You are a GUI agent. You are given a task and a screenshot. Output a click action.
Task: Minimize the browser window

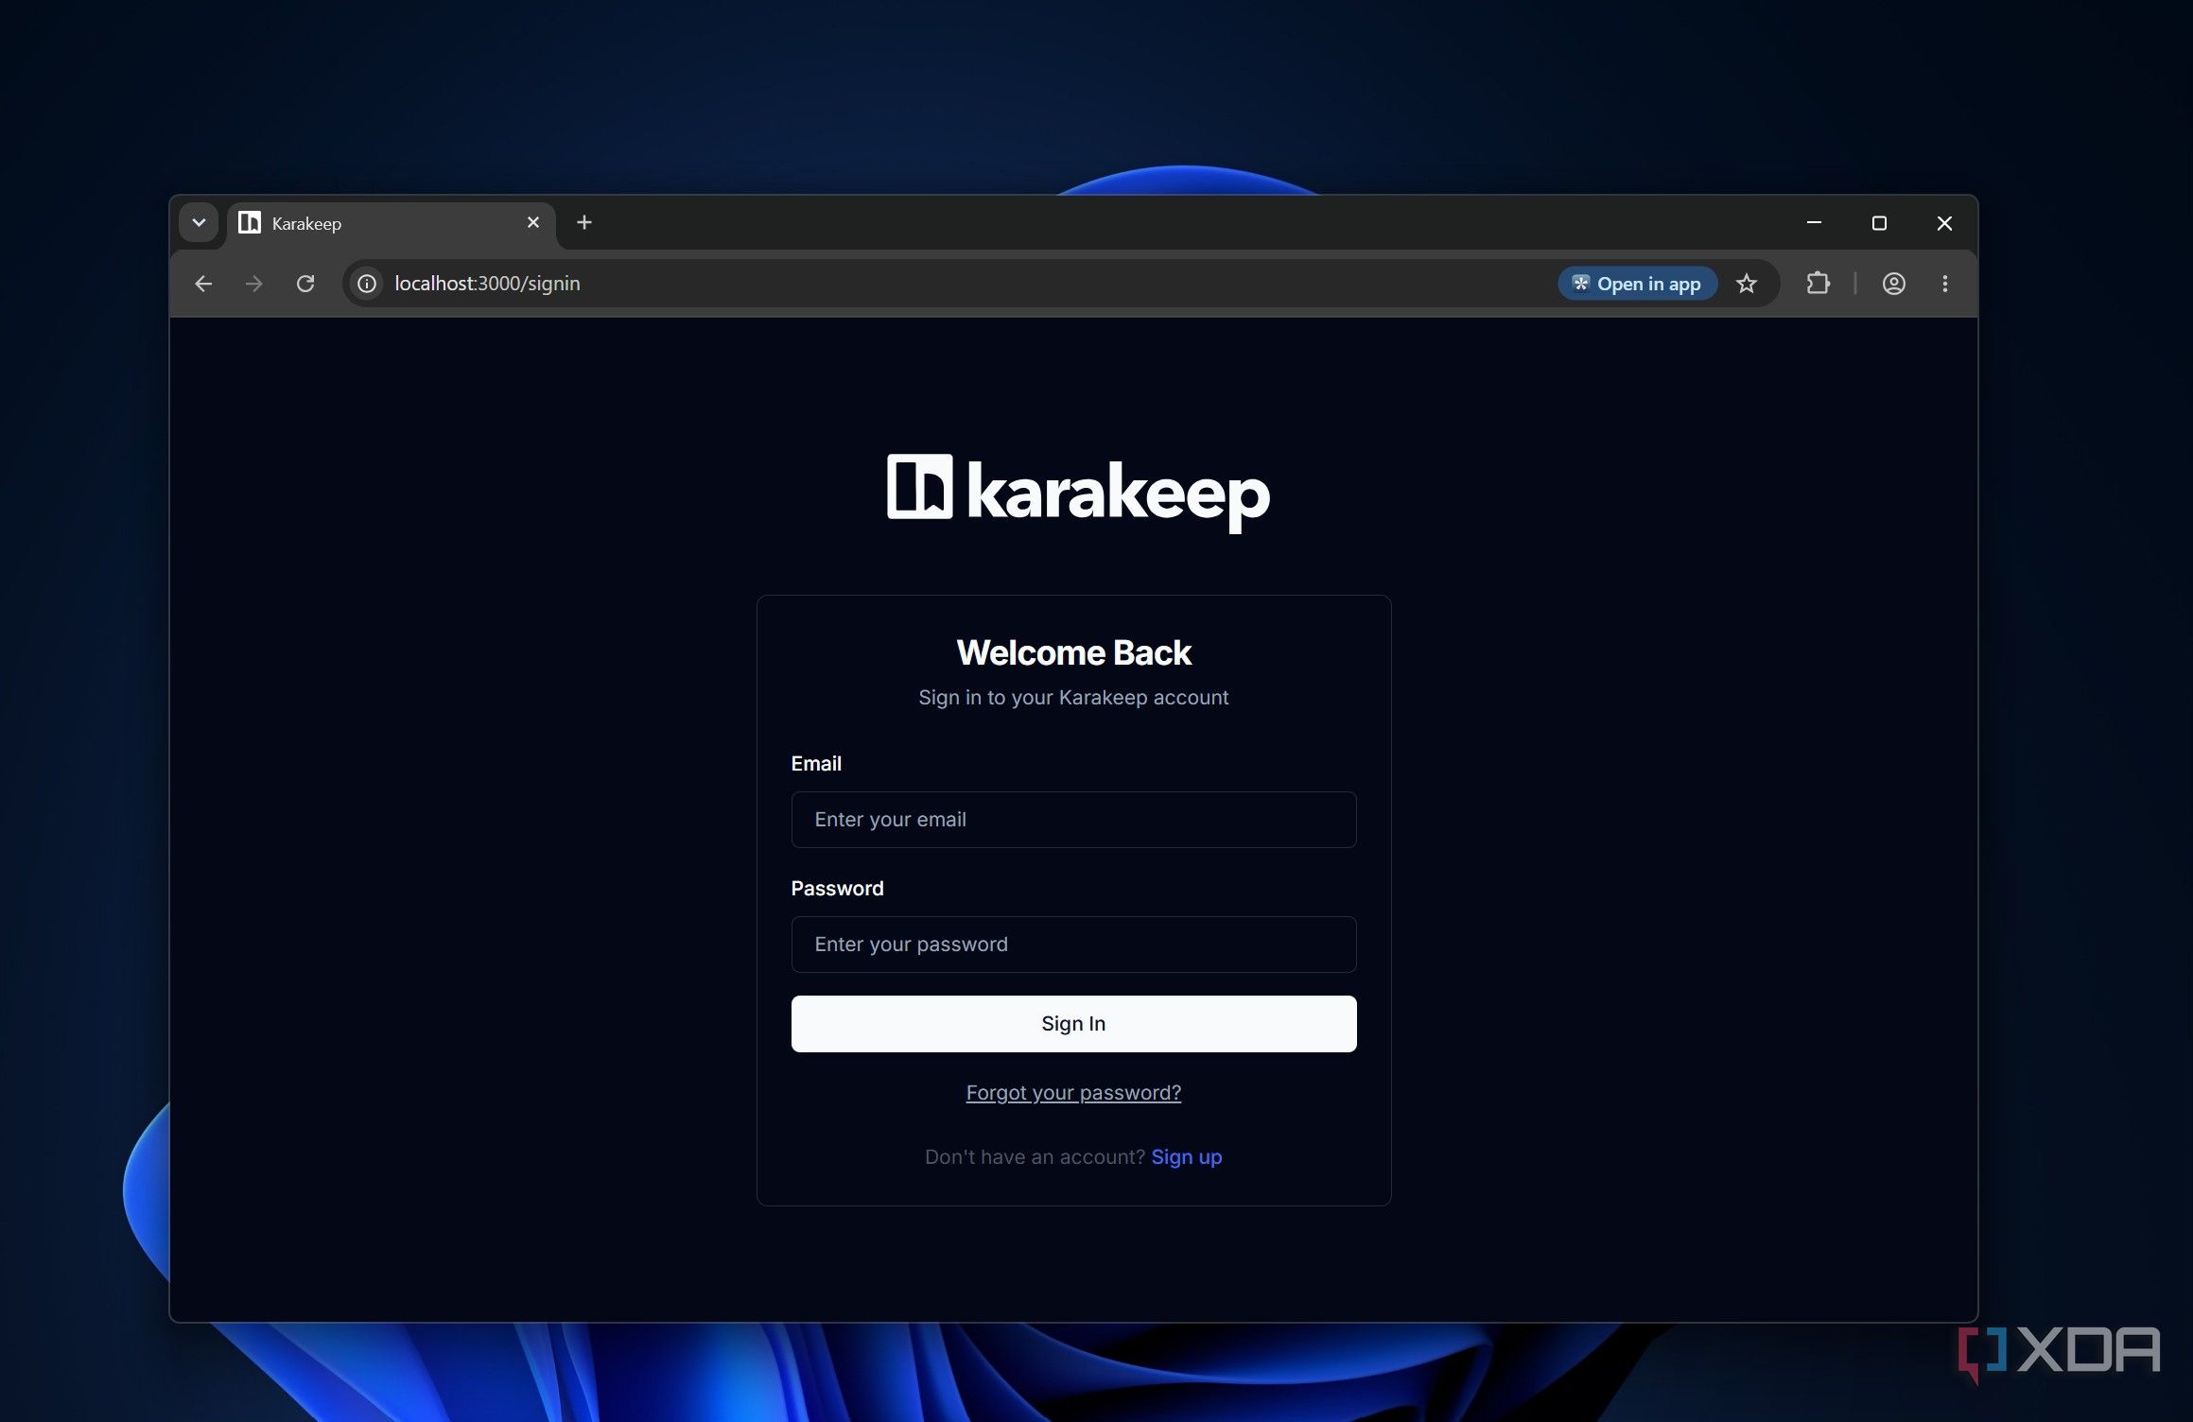pos(1814,223)
